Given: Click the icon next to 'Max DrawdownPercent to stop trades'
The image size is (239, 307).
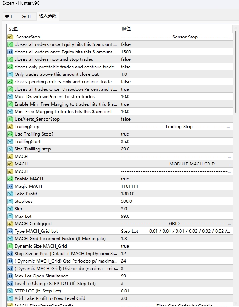Looking at the screenshot, I should pos(10,97).
